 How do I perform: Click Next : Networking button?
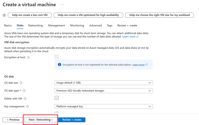click(41, 120)
